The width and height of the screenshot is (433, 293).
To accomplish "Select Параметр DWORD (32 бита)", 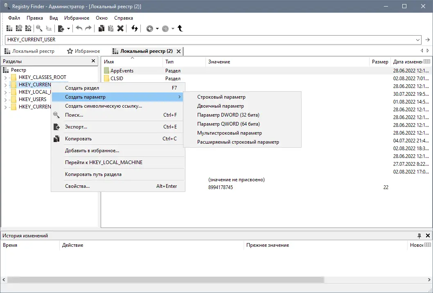I will [x=242, y=115].
